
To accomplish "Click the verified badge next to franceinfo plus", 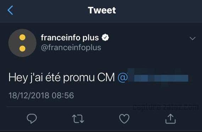I will [105, 37].
